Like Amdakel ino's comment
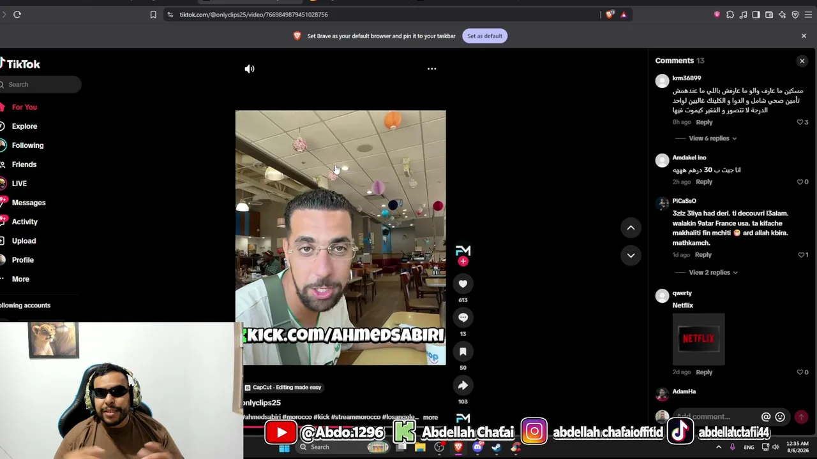 800,182
